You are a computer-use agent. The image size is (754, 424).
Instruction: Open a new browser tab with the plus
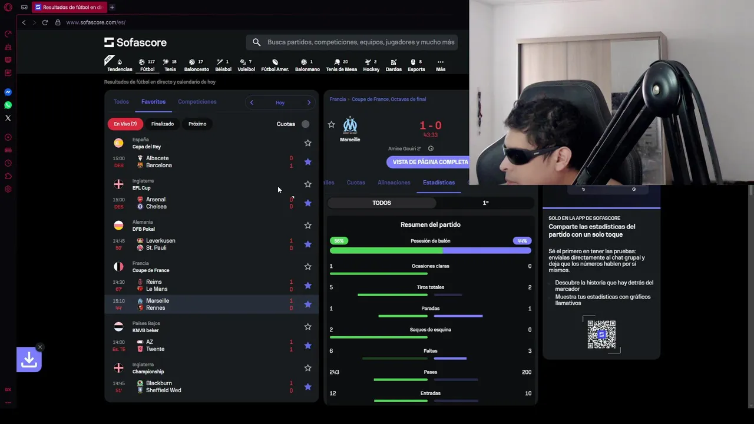click(x=112, y=7)
